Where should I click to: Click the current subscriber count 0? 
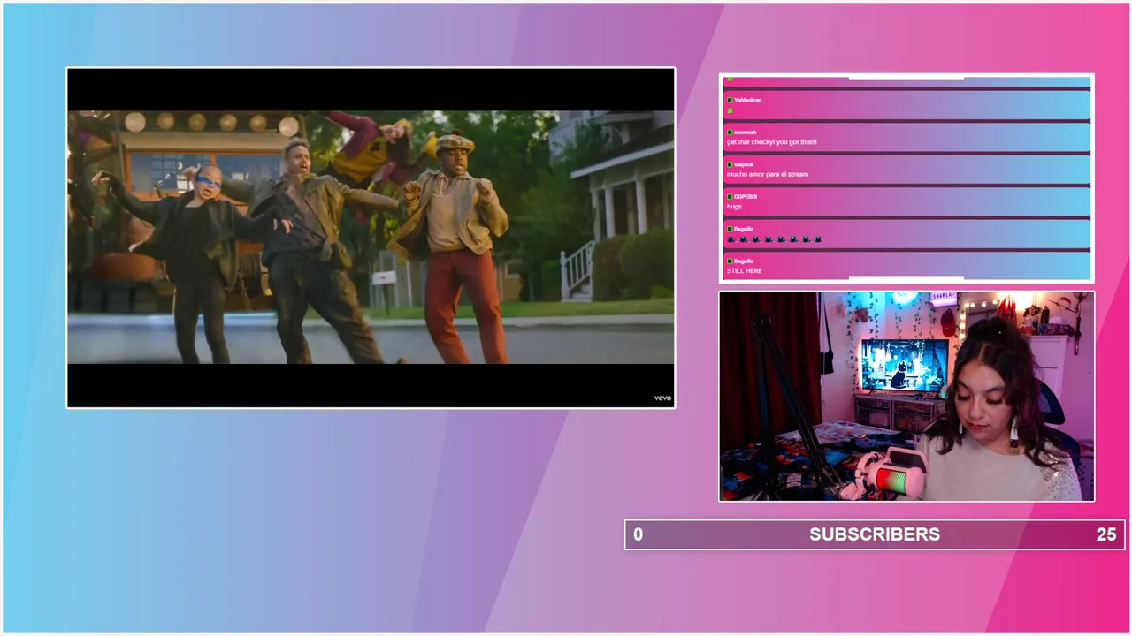point(639,534)
